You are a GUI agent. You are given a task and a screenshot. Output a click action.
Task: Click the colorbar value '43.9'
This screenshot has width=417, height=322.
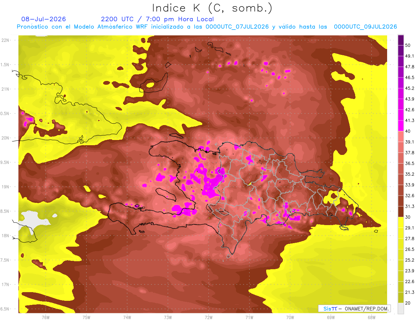[409, 99]
